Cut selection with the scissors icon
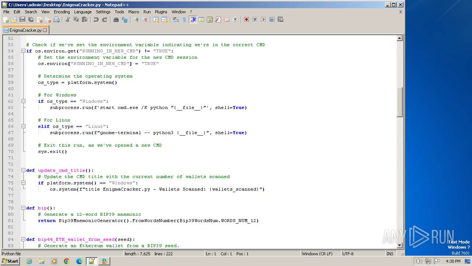472x266 pixels. tap(68, 20)
